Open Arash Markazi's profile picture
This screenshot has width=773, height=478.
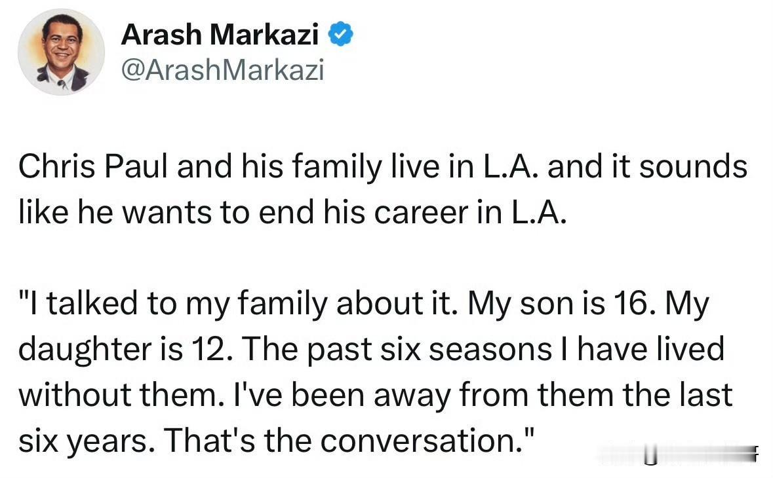click(x=61, y=52)
